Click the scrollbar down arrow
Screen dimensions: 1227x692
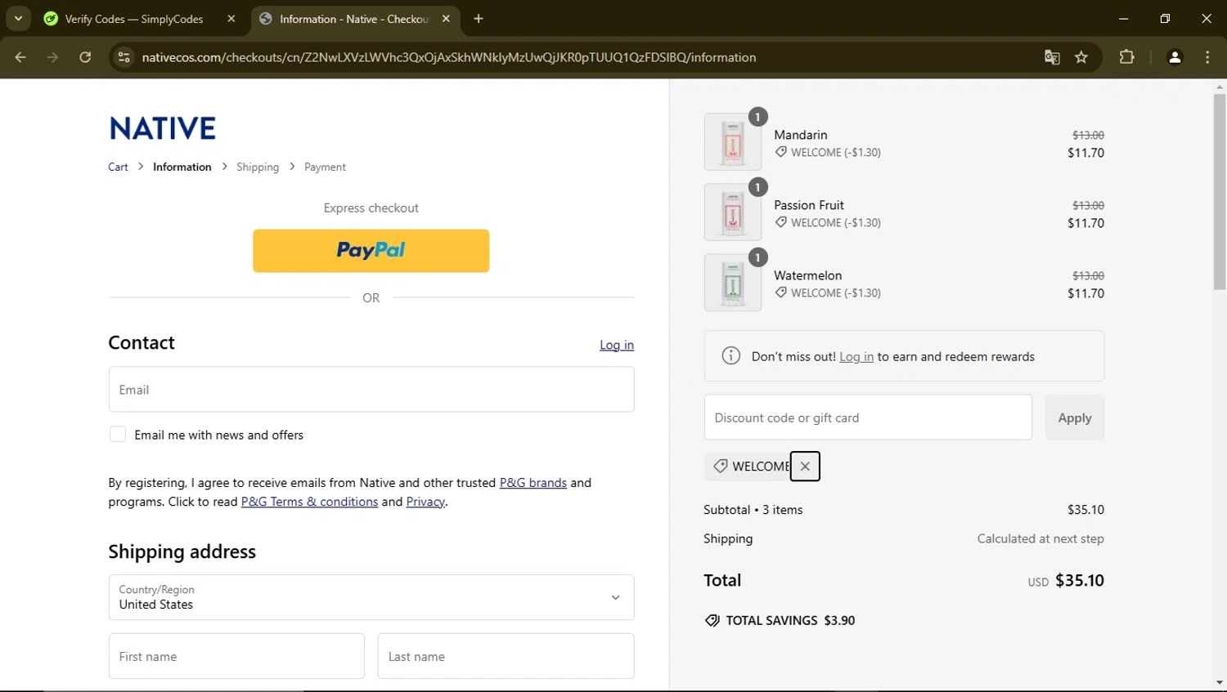(1220, 683)
